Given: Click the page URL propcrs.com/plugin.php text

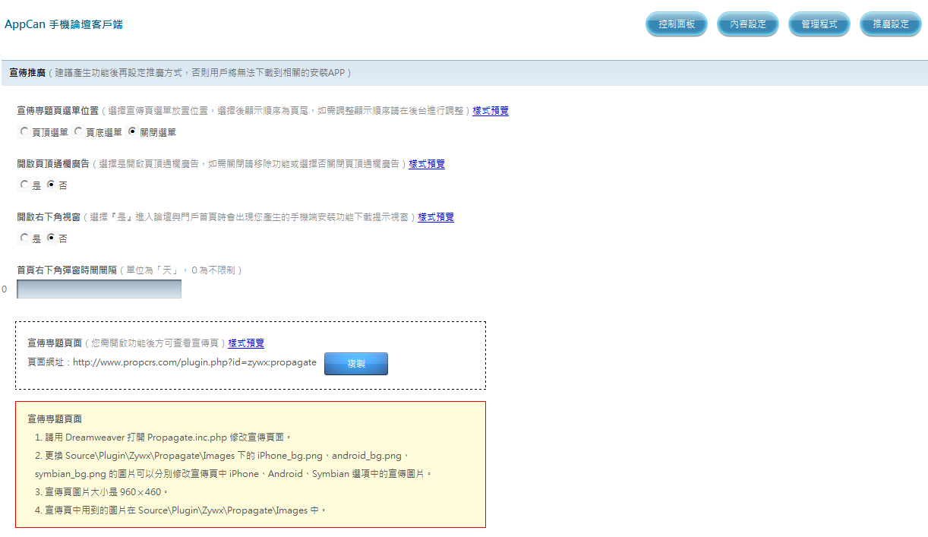Looking at the screenshot, I should tap(194, 362).
